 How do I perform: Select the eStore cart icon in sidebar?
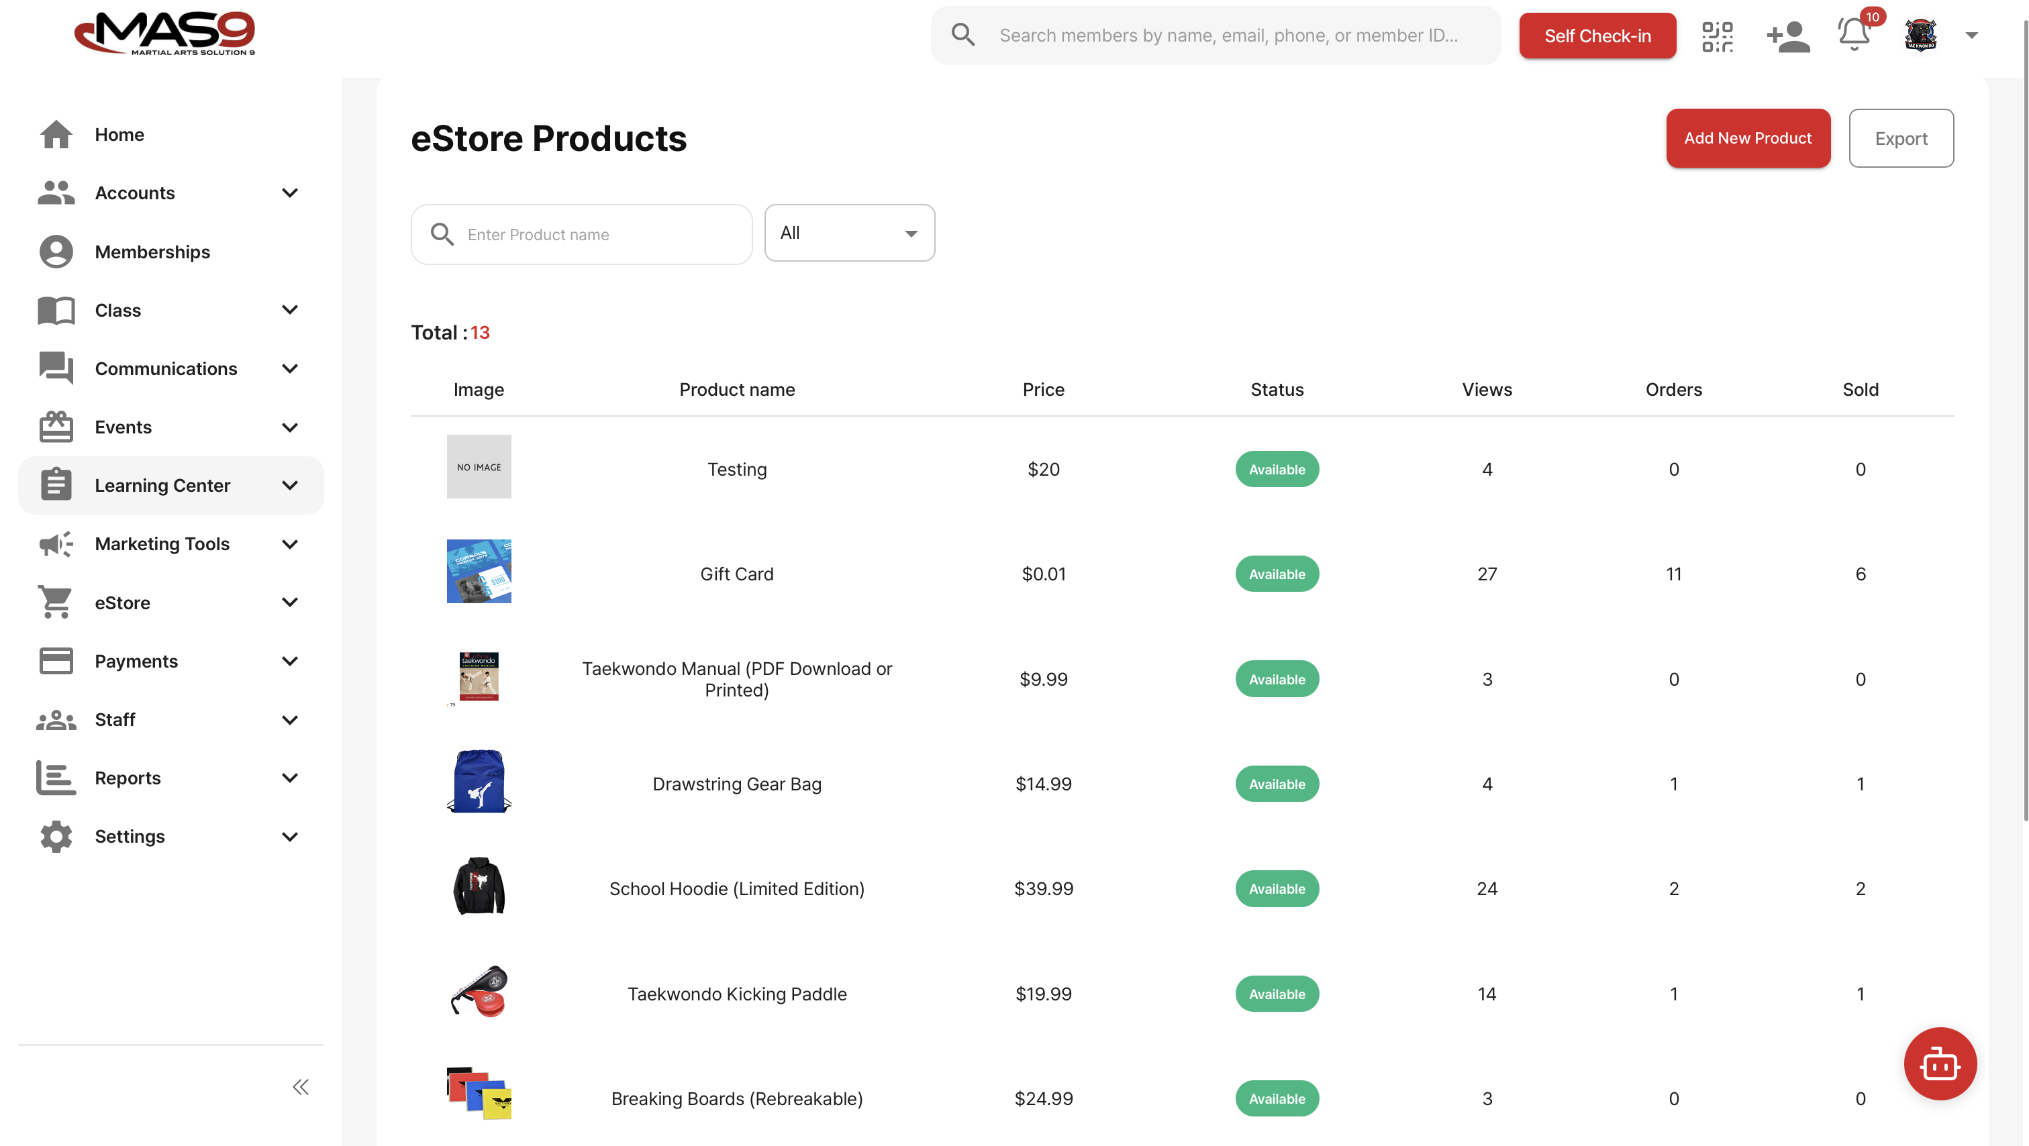pyautogui.click(x=55, y=602)
